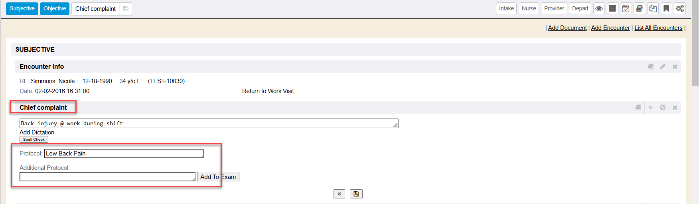Click double-chevron button below Add To Exam
The image size is (699, 204).
click(339, 194)
